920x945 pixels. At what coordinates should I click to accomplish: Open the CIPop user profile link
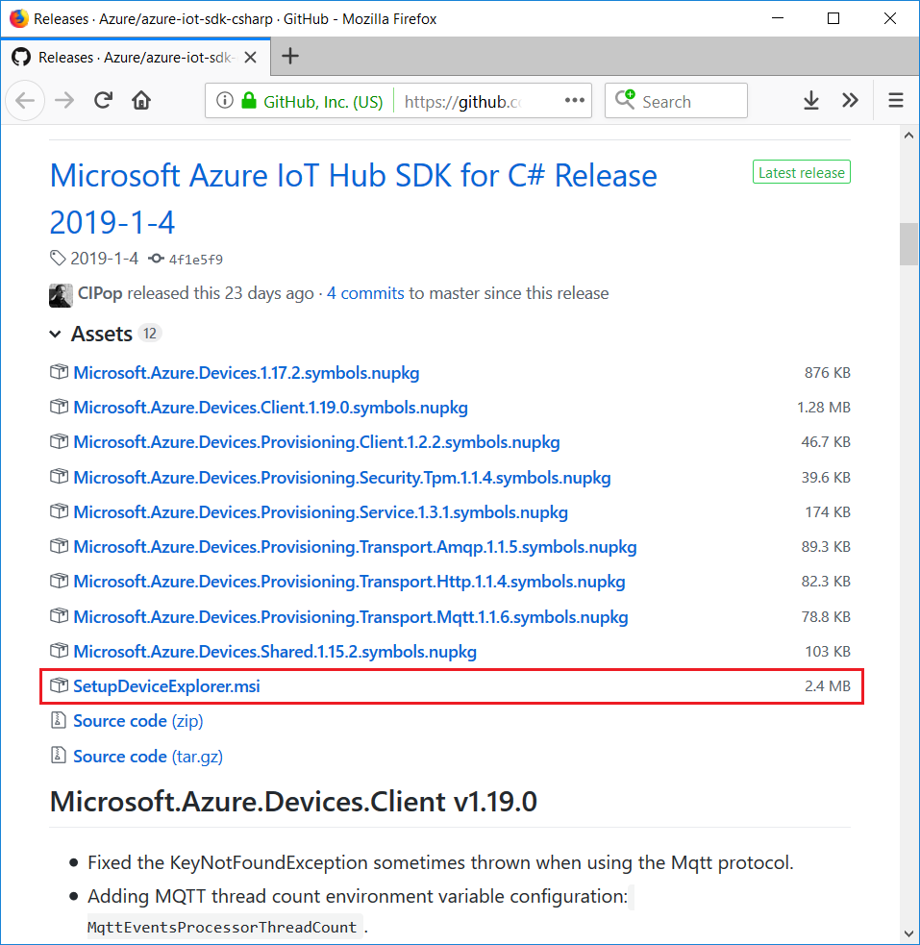(100, 293)
